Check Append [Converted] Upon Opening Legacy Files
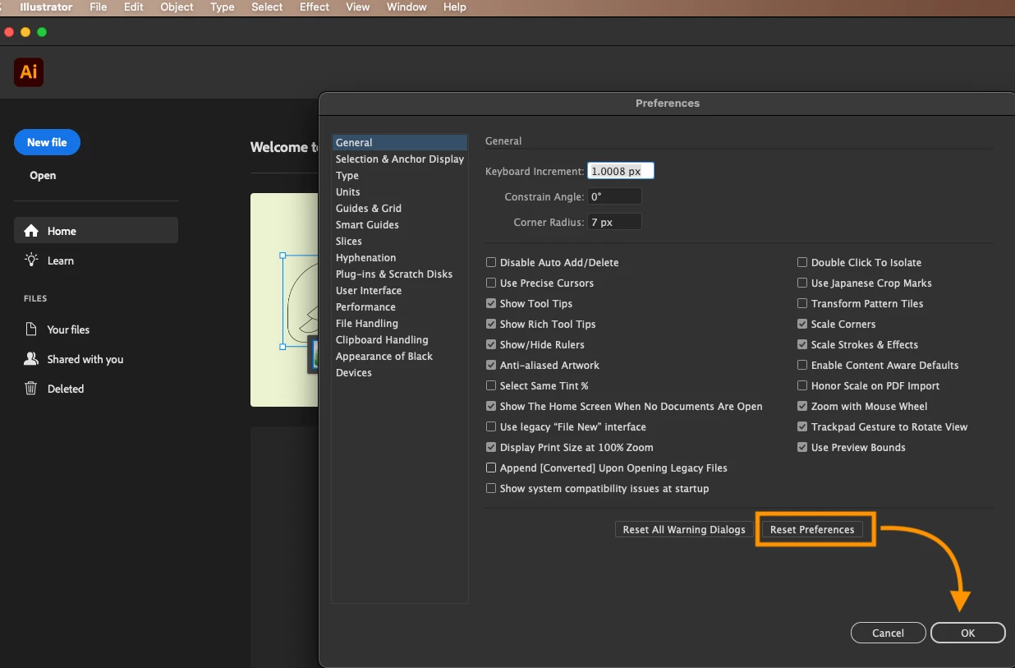1015x668 pixels. click(x=491, y=468)
